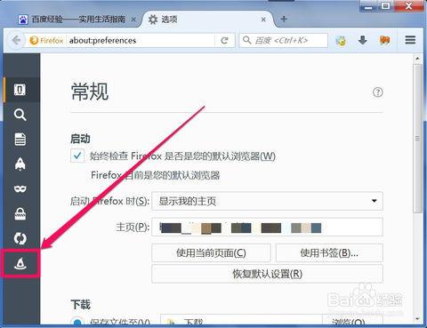Click the 恢复默认设置(R) button
This screenshot has height=328, width=427.
(267, 274)
